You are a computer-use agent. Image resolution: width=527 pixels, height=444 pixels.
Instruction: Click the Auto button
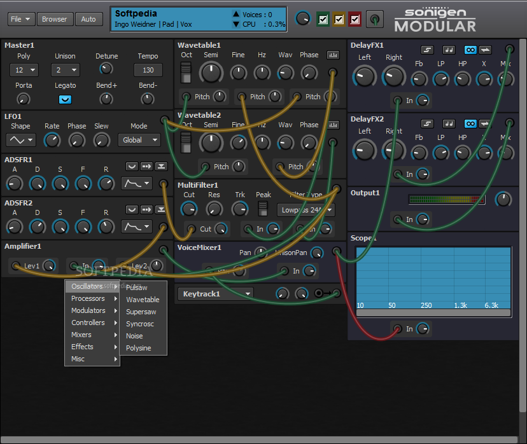88,19
